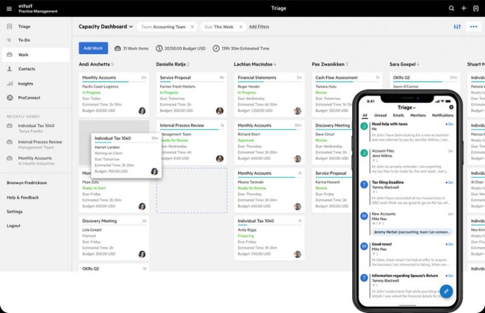This screenshot has width=485, height=313.
Task: Expand the Capacity Dashboard dropdown
Action: [x=131, y=27]
